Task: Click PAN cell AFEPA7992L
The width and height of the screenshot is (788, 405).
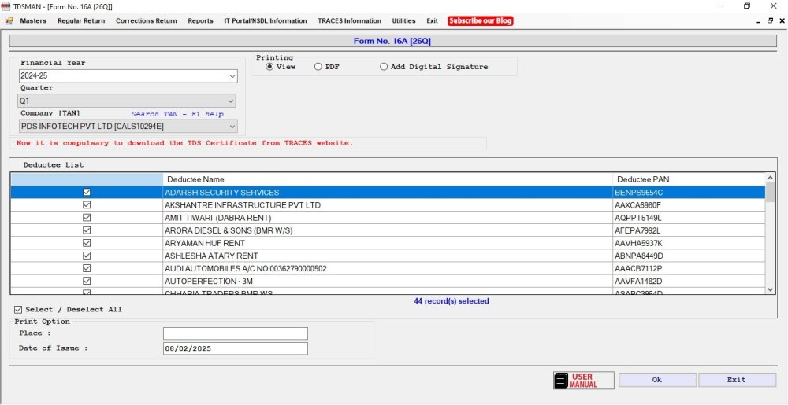Action: (x=689, y=230)
